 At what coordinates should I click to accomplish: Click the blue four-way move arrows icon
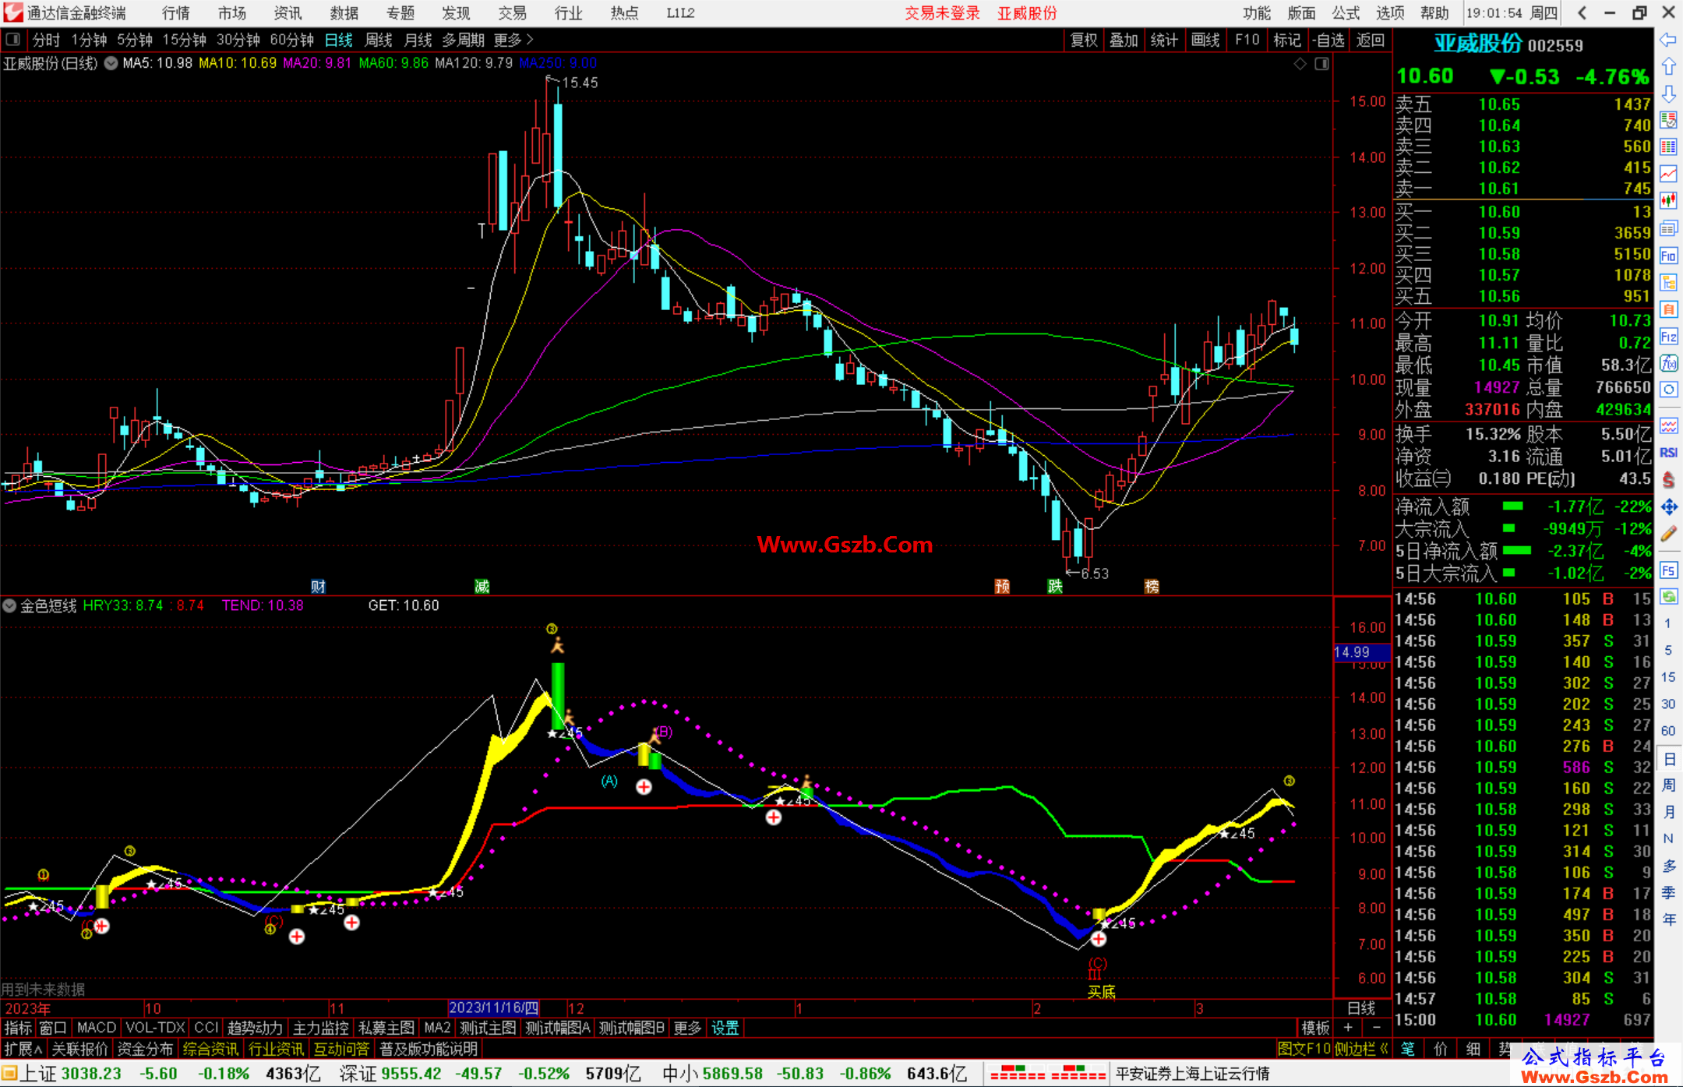[x=1668, y=507]
